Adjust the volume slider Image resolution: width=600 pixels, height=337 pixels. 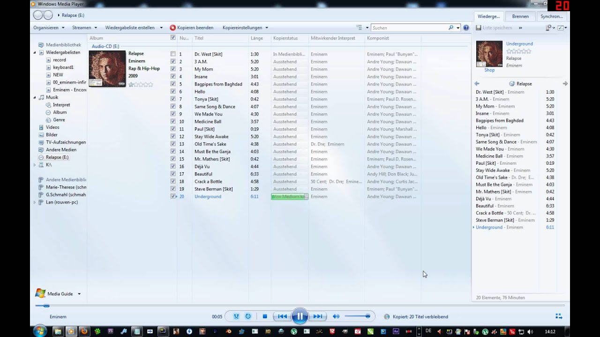point(358,316)
